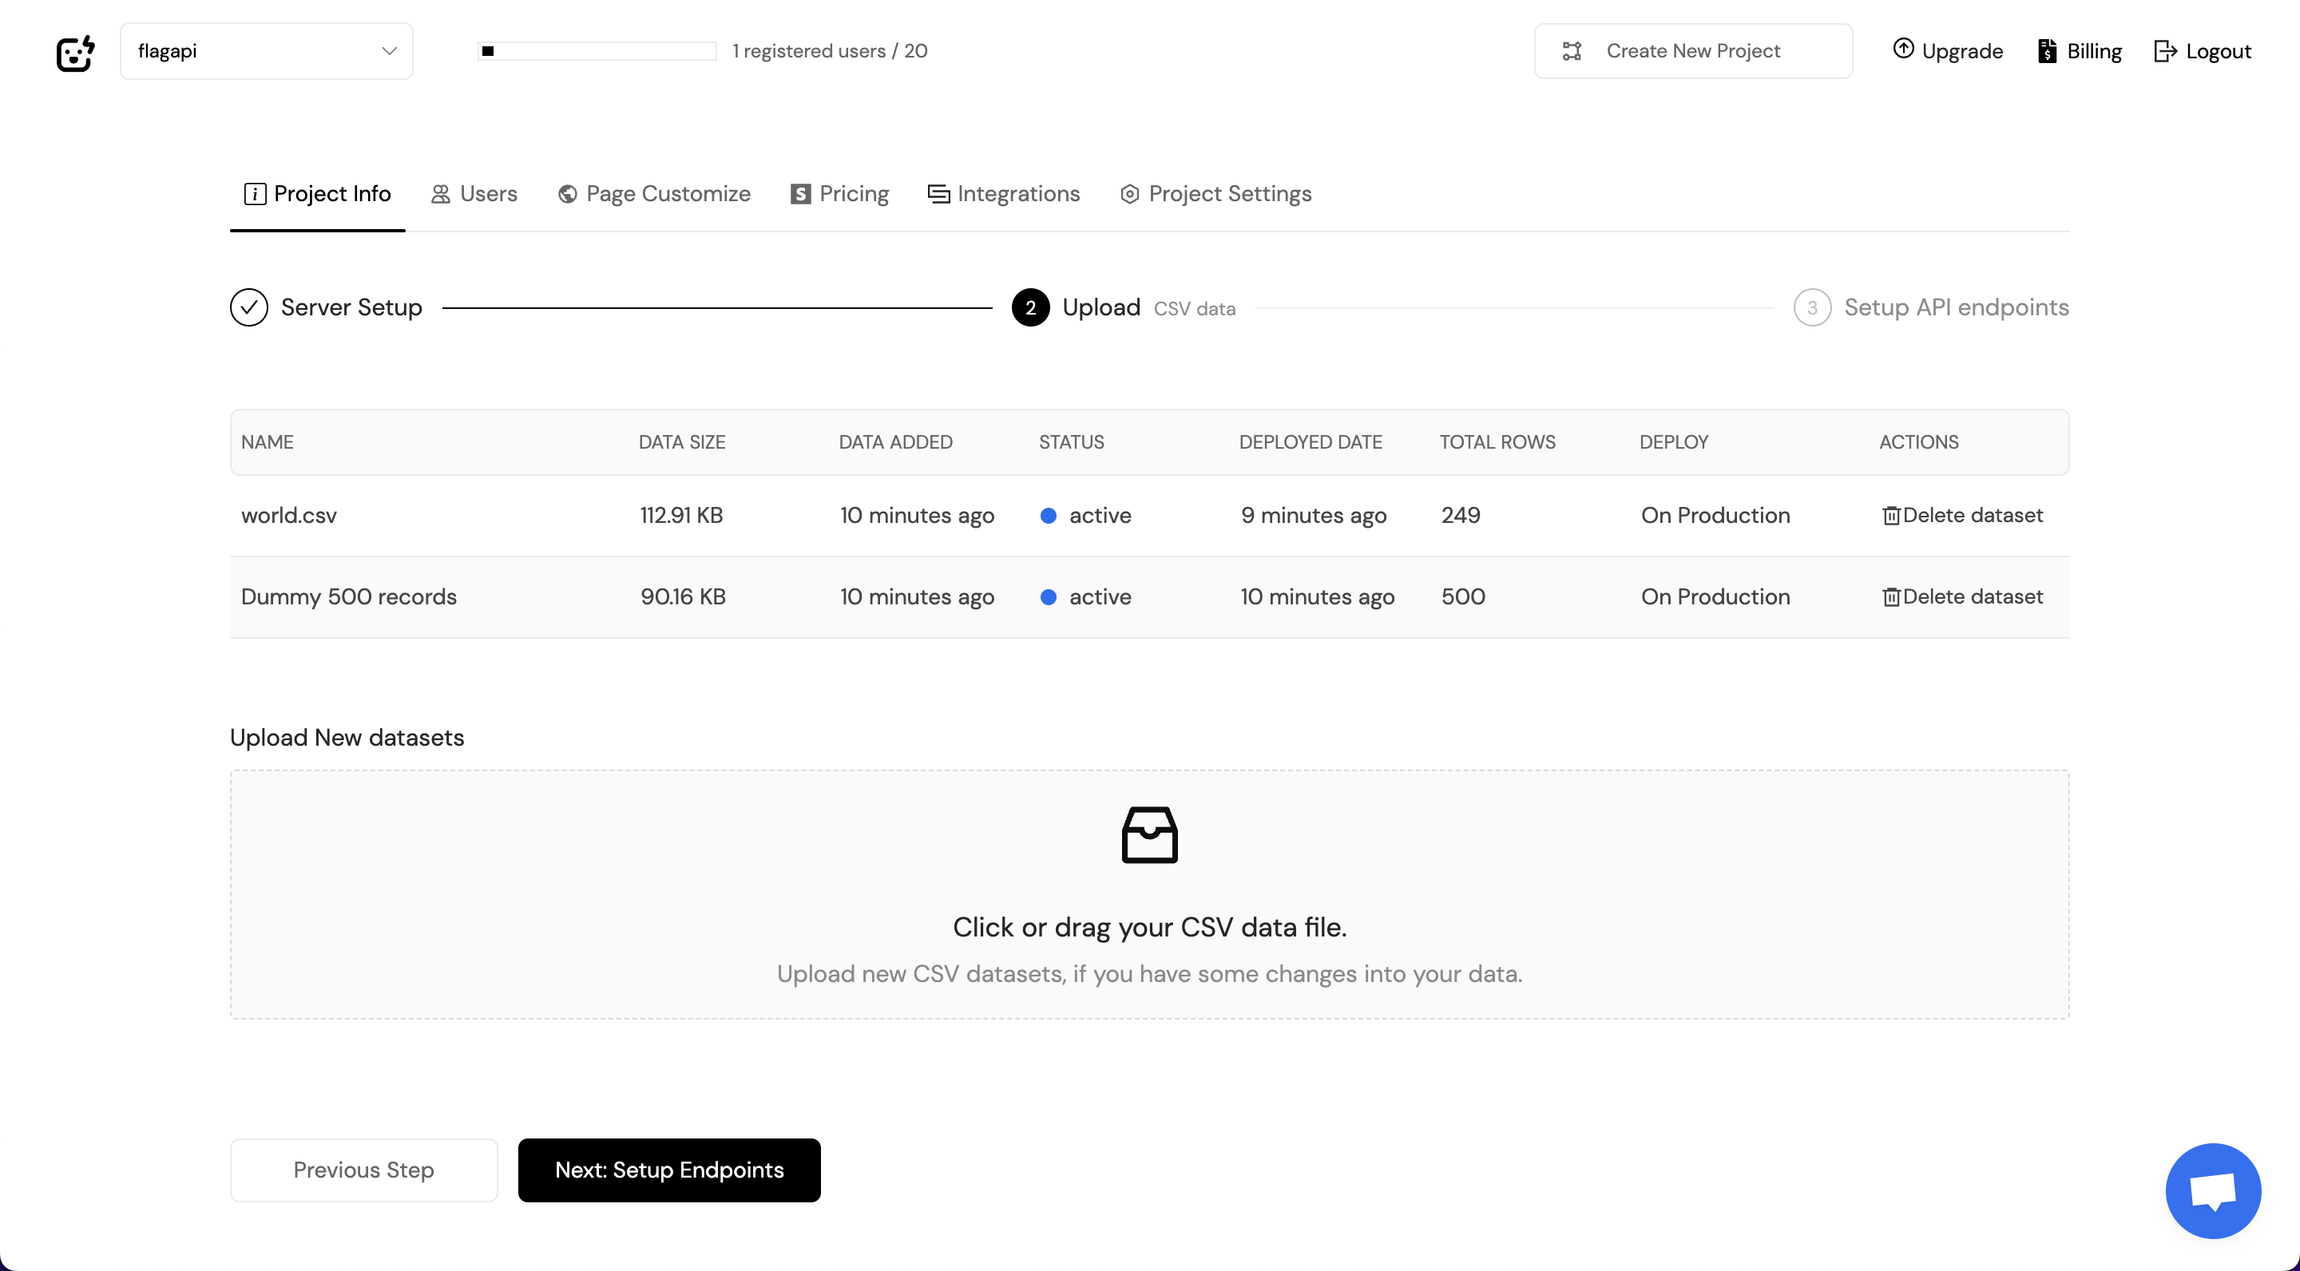
Task: Click the Project Settings gear icon
Action: point(1129,194)
